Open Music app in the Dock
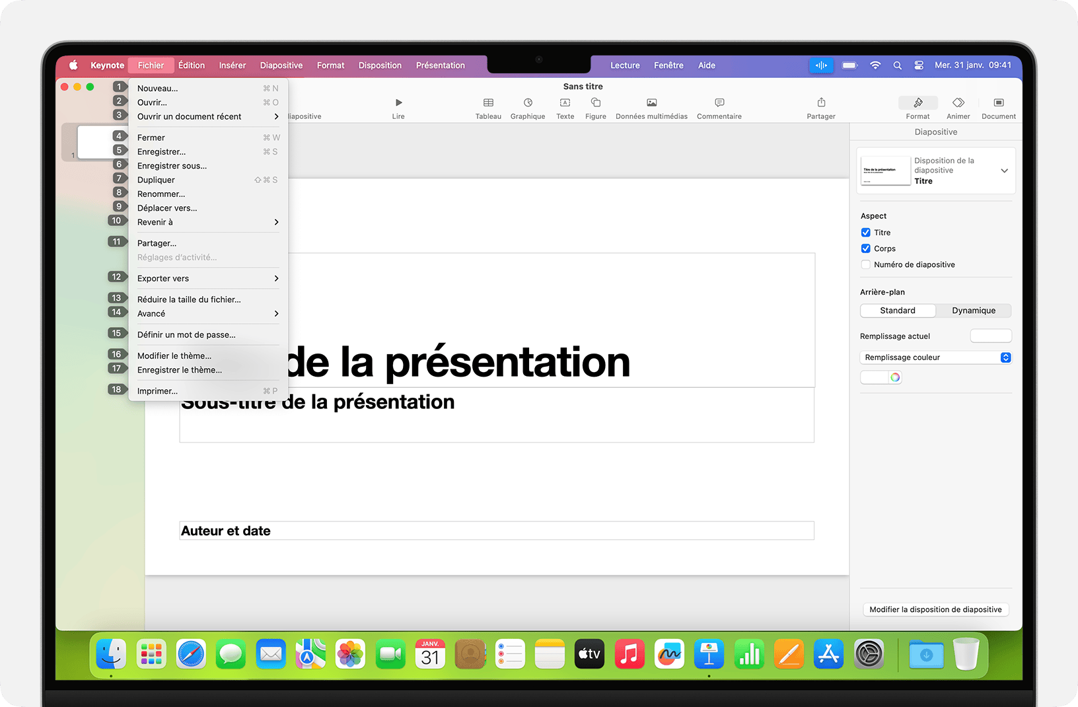 tap(629, 655)
